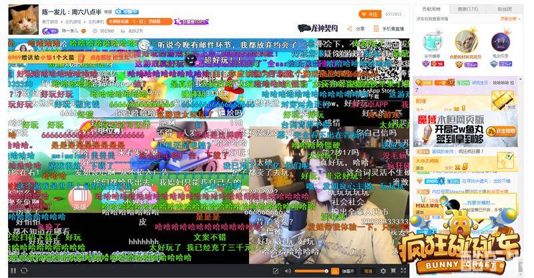The height and width of the screenshot is (278, 534).
Task: Click the volume speaker icon
Action: click(288, 271)
